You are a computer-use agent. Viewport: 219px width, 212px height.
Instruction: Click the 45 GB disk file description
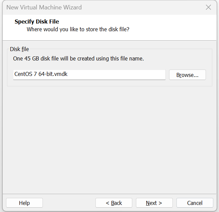(x=78, y=59)
